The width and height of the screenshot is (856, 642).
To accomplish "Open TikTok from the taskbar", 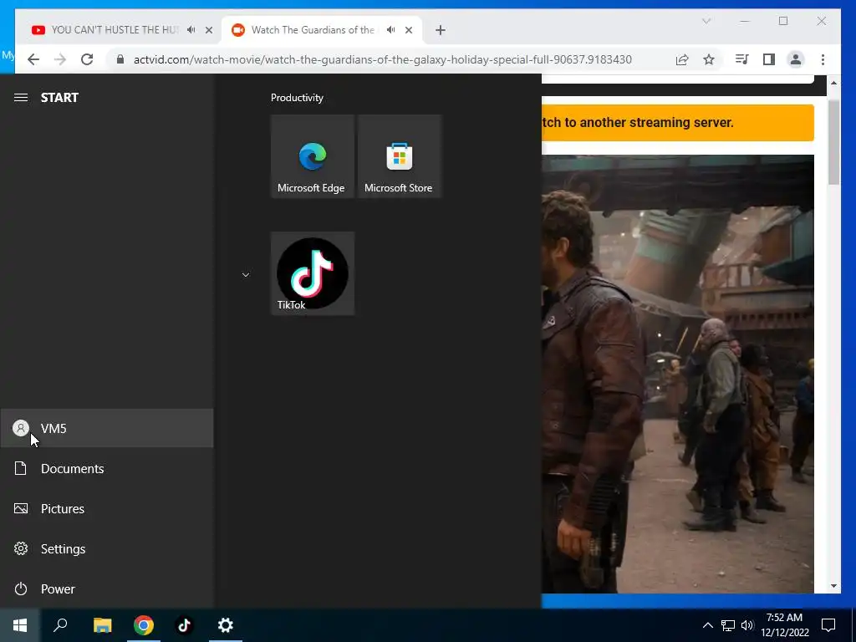I will point(185,625).
